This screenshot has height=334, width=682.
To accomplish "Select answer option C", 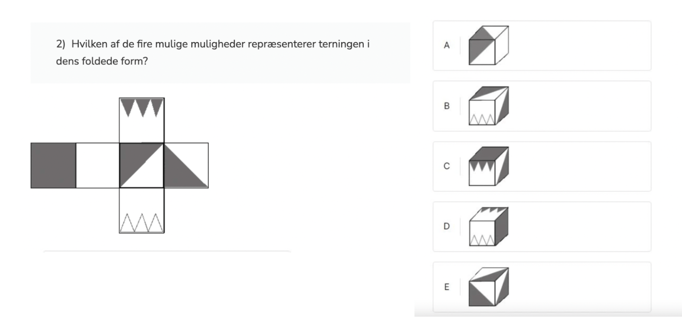I will pyautogui.click(x=542, y=166).
